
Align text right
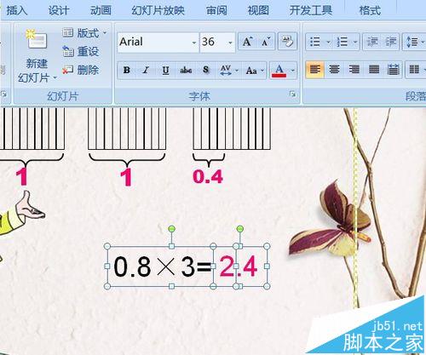(354, 70)
